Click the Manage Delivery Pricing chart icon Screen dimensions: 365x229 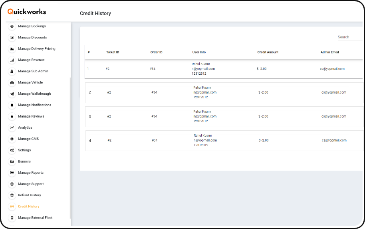click(x=12, y=49)
